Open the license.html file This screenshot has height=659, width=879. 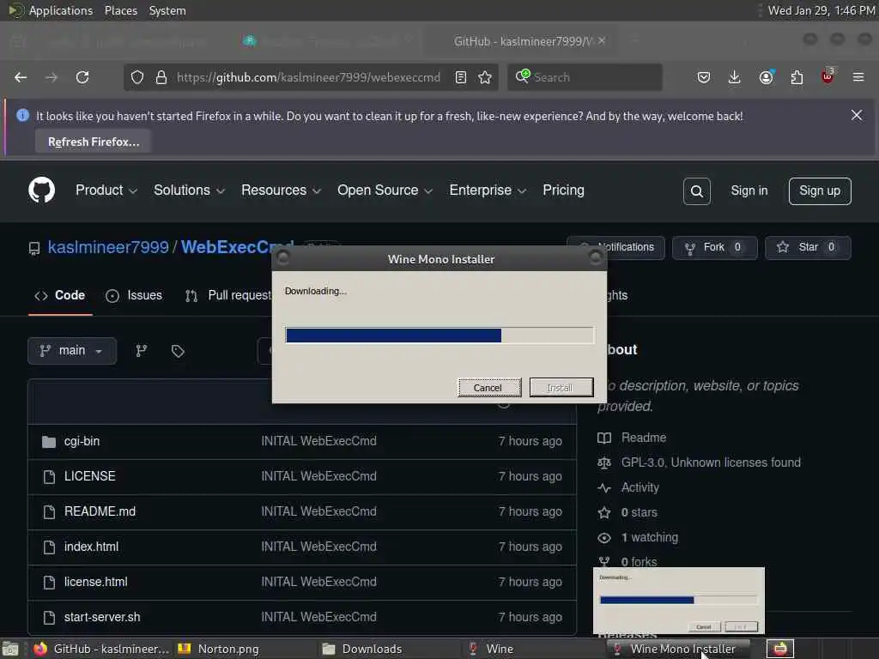(96, 583)
